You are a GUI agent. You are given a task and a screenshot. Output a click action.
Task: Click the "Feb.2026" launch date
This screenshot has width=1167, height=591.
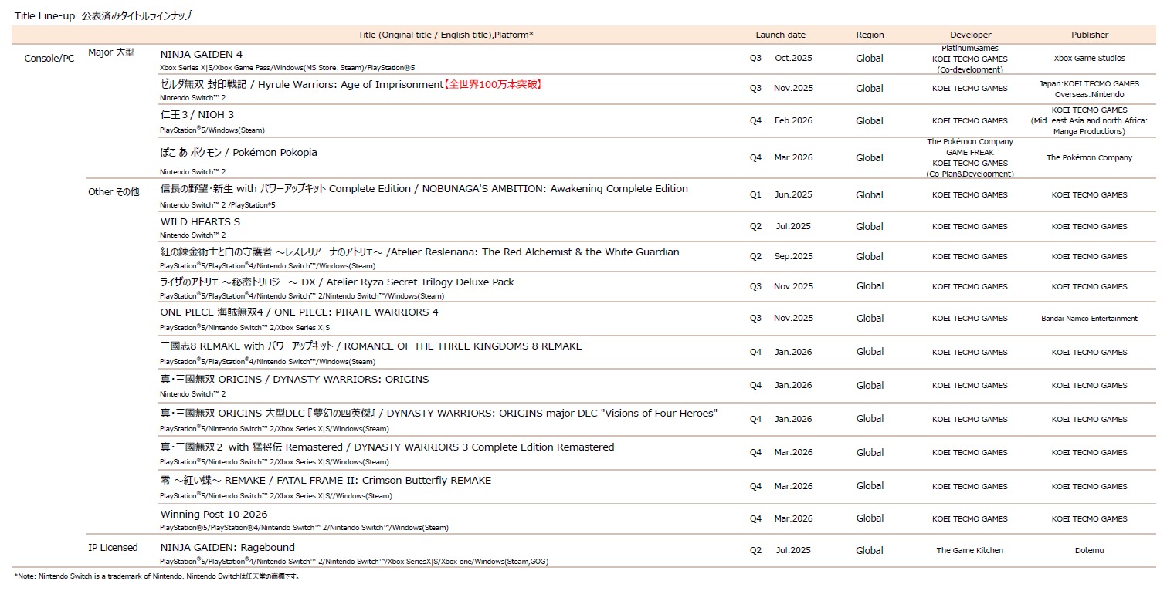tap(793, 121)
